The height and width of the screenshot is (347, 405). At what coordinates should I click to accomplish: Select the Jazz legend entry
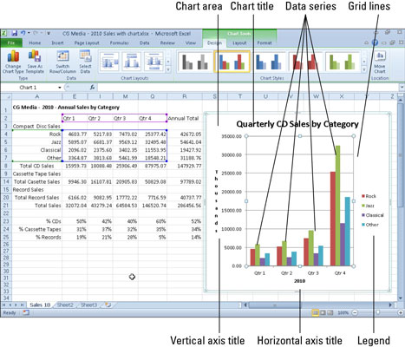pyautogui.click(x=368, y=206)
